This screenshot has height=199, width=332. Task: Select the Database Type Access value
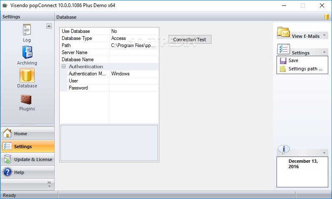(134, 38)
